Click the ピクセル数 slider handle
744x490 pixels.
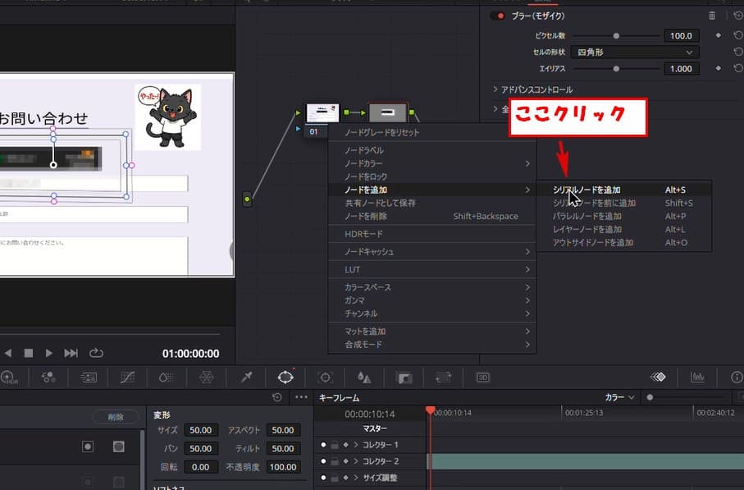tap(616, 36)
